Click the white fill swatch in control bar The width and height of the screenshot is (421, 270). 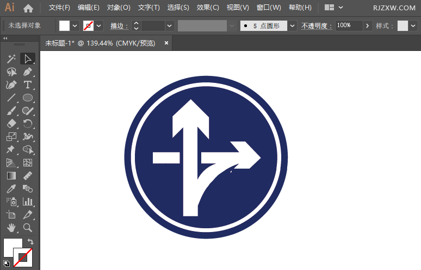pyautogui.click(x=64, y=26)
